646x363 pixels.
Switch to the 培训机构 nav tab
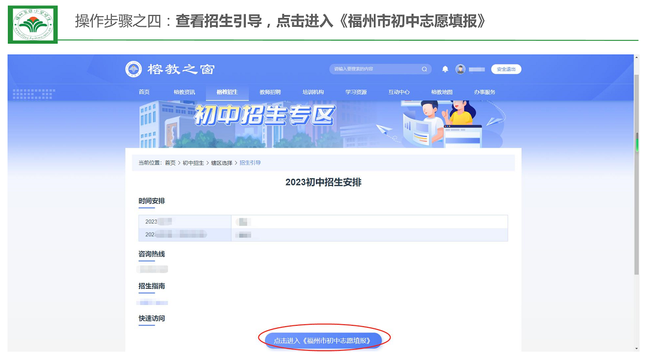313,92
